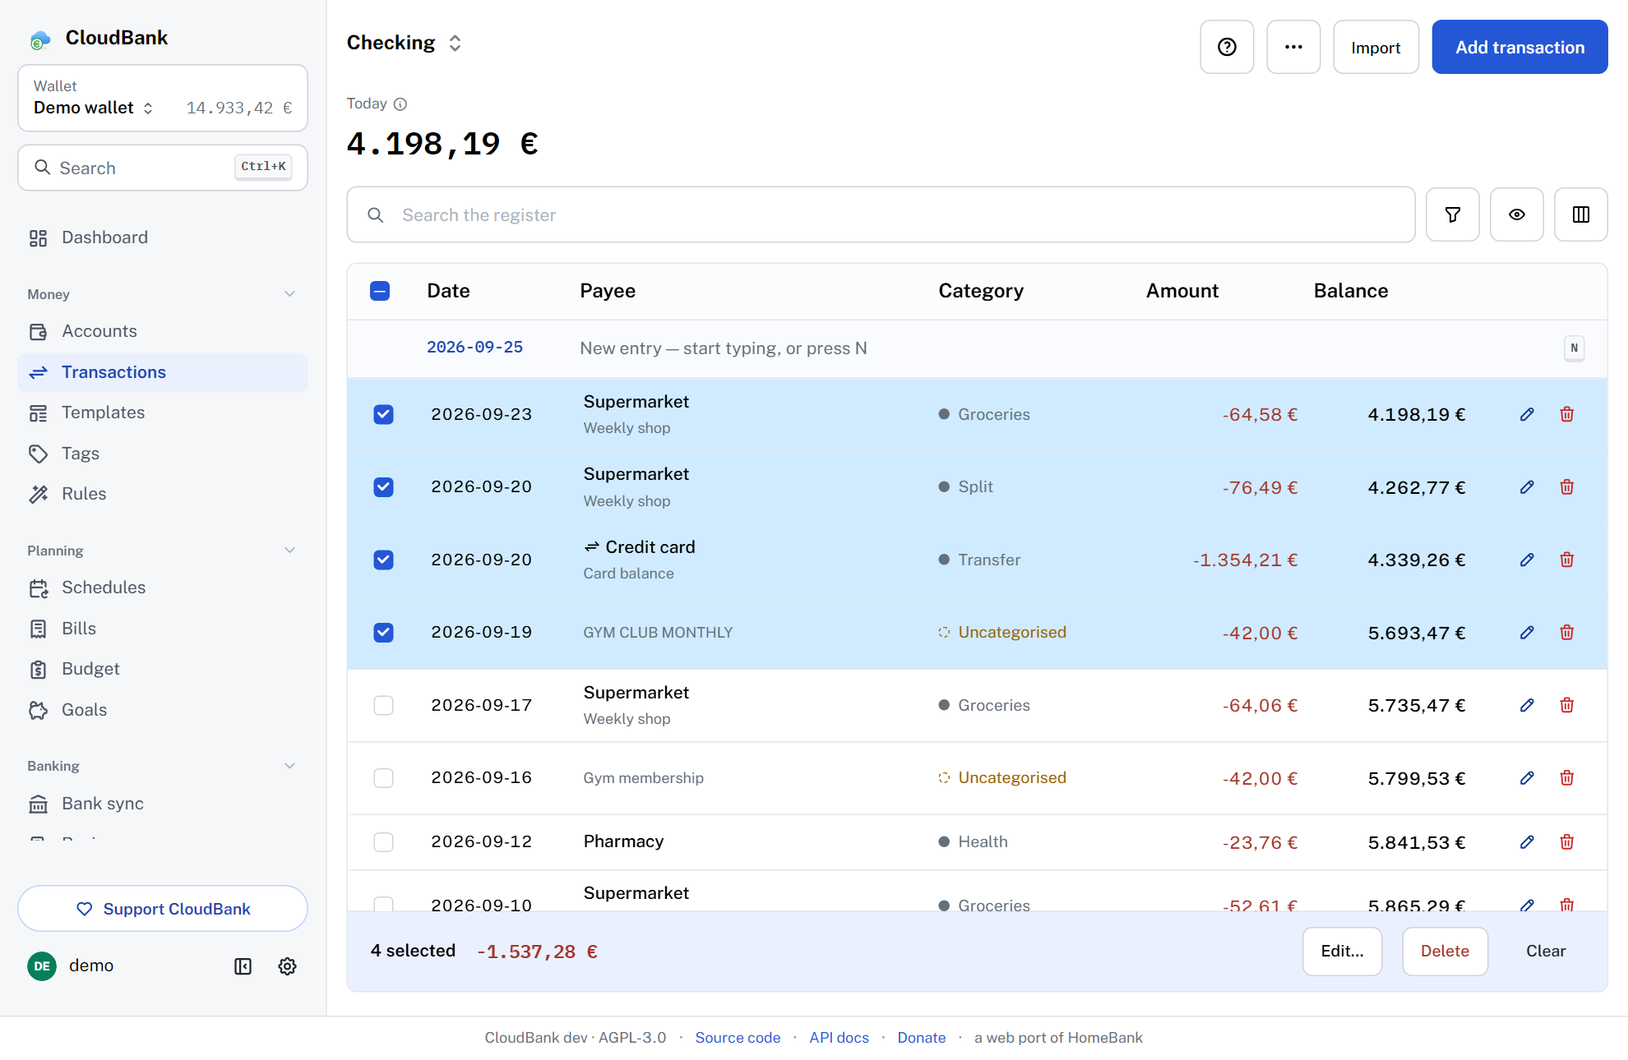Open the Checking account switcher
The height and width of the screenshot is (1060, 1628).
(x=404, y=43)
